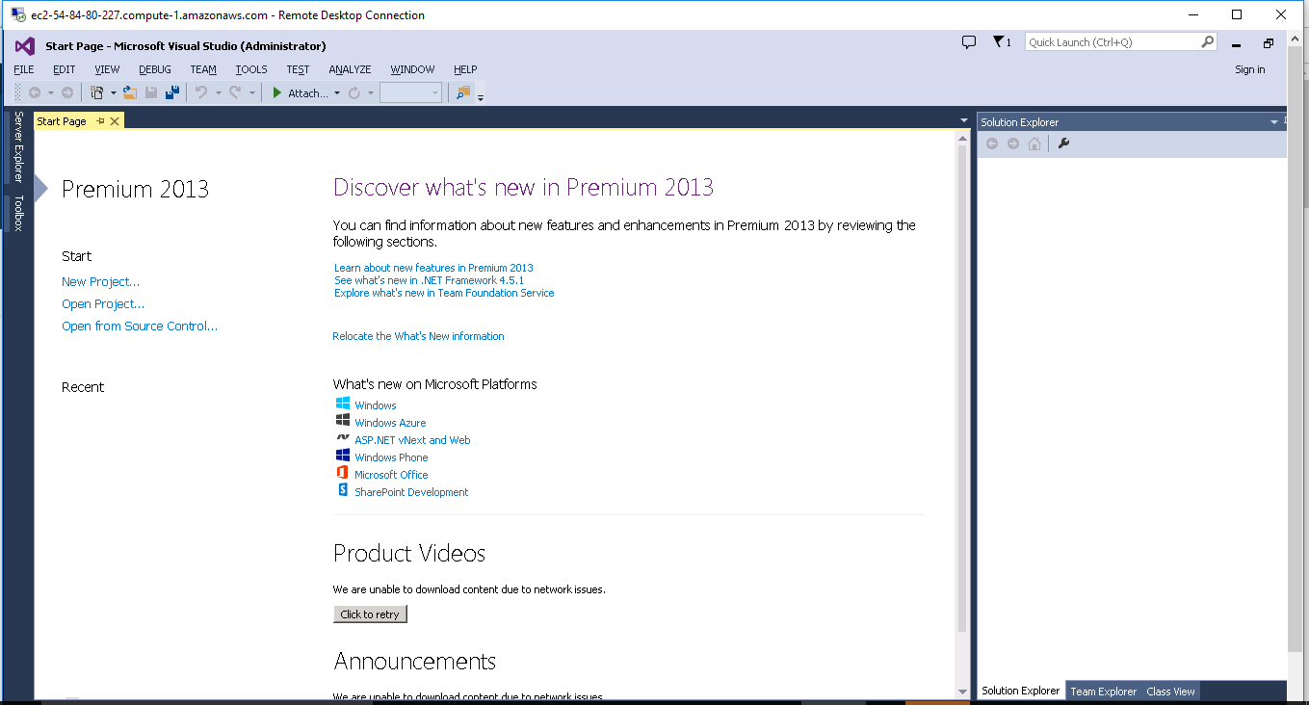Click the New Project toolbar icon
Screen dimensions: 1309x705
pos(96,93)
